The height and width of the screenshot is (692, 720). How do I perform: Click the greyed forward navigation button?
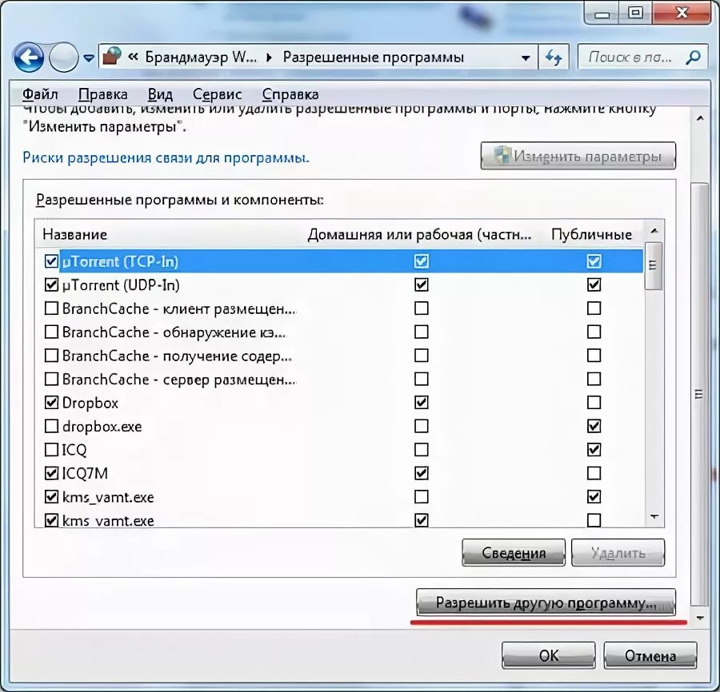point(63,58)
